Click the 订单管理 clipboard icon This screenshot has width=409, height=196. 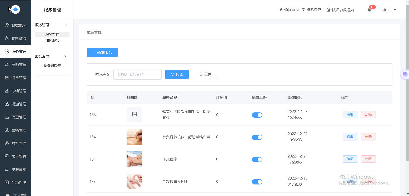[x=7, y=78]
